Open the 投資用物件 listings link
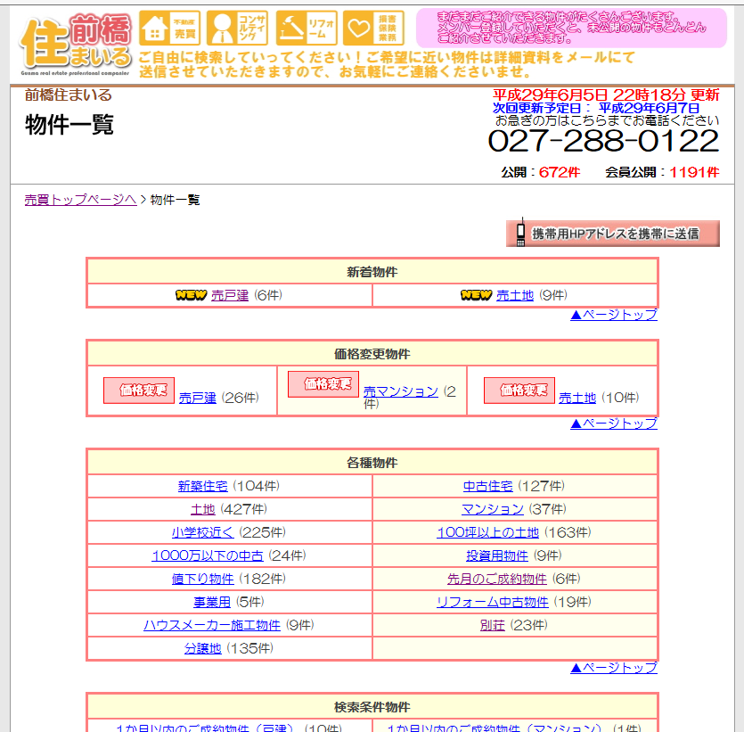 click(x=496, y=555)
